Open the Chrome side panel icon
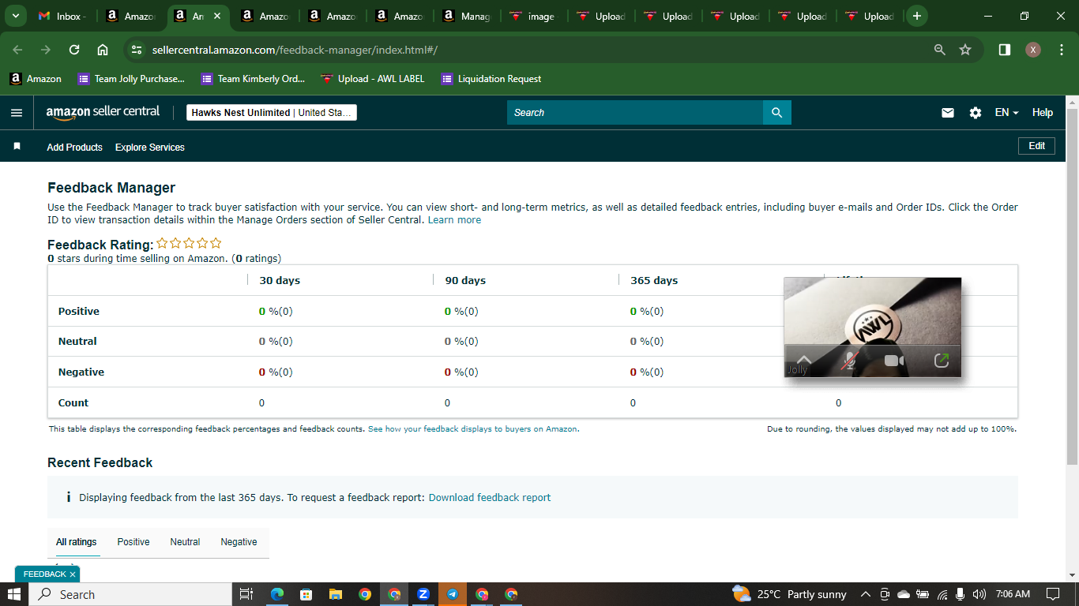The image size is (1079, 606). [x=1005, y=50]
